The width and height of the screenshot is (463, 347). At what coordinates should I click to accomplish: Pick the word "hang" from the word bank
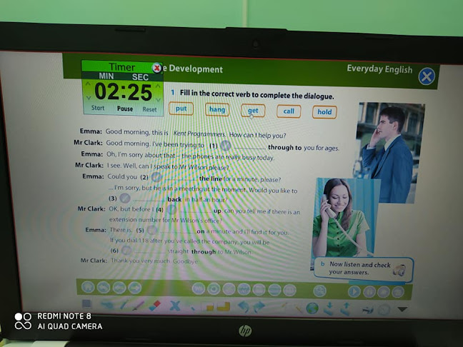[x=217, y=109]
